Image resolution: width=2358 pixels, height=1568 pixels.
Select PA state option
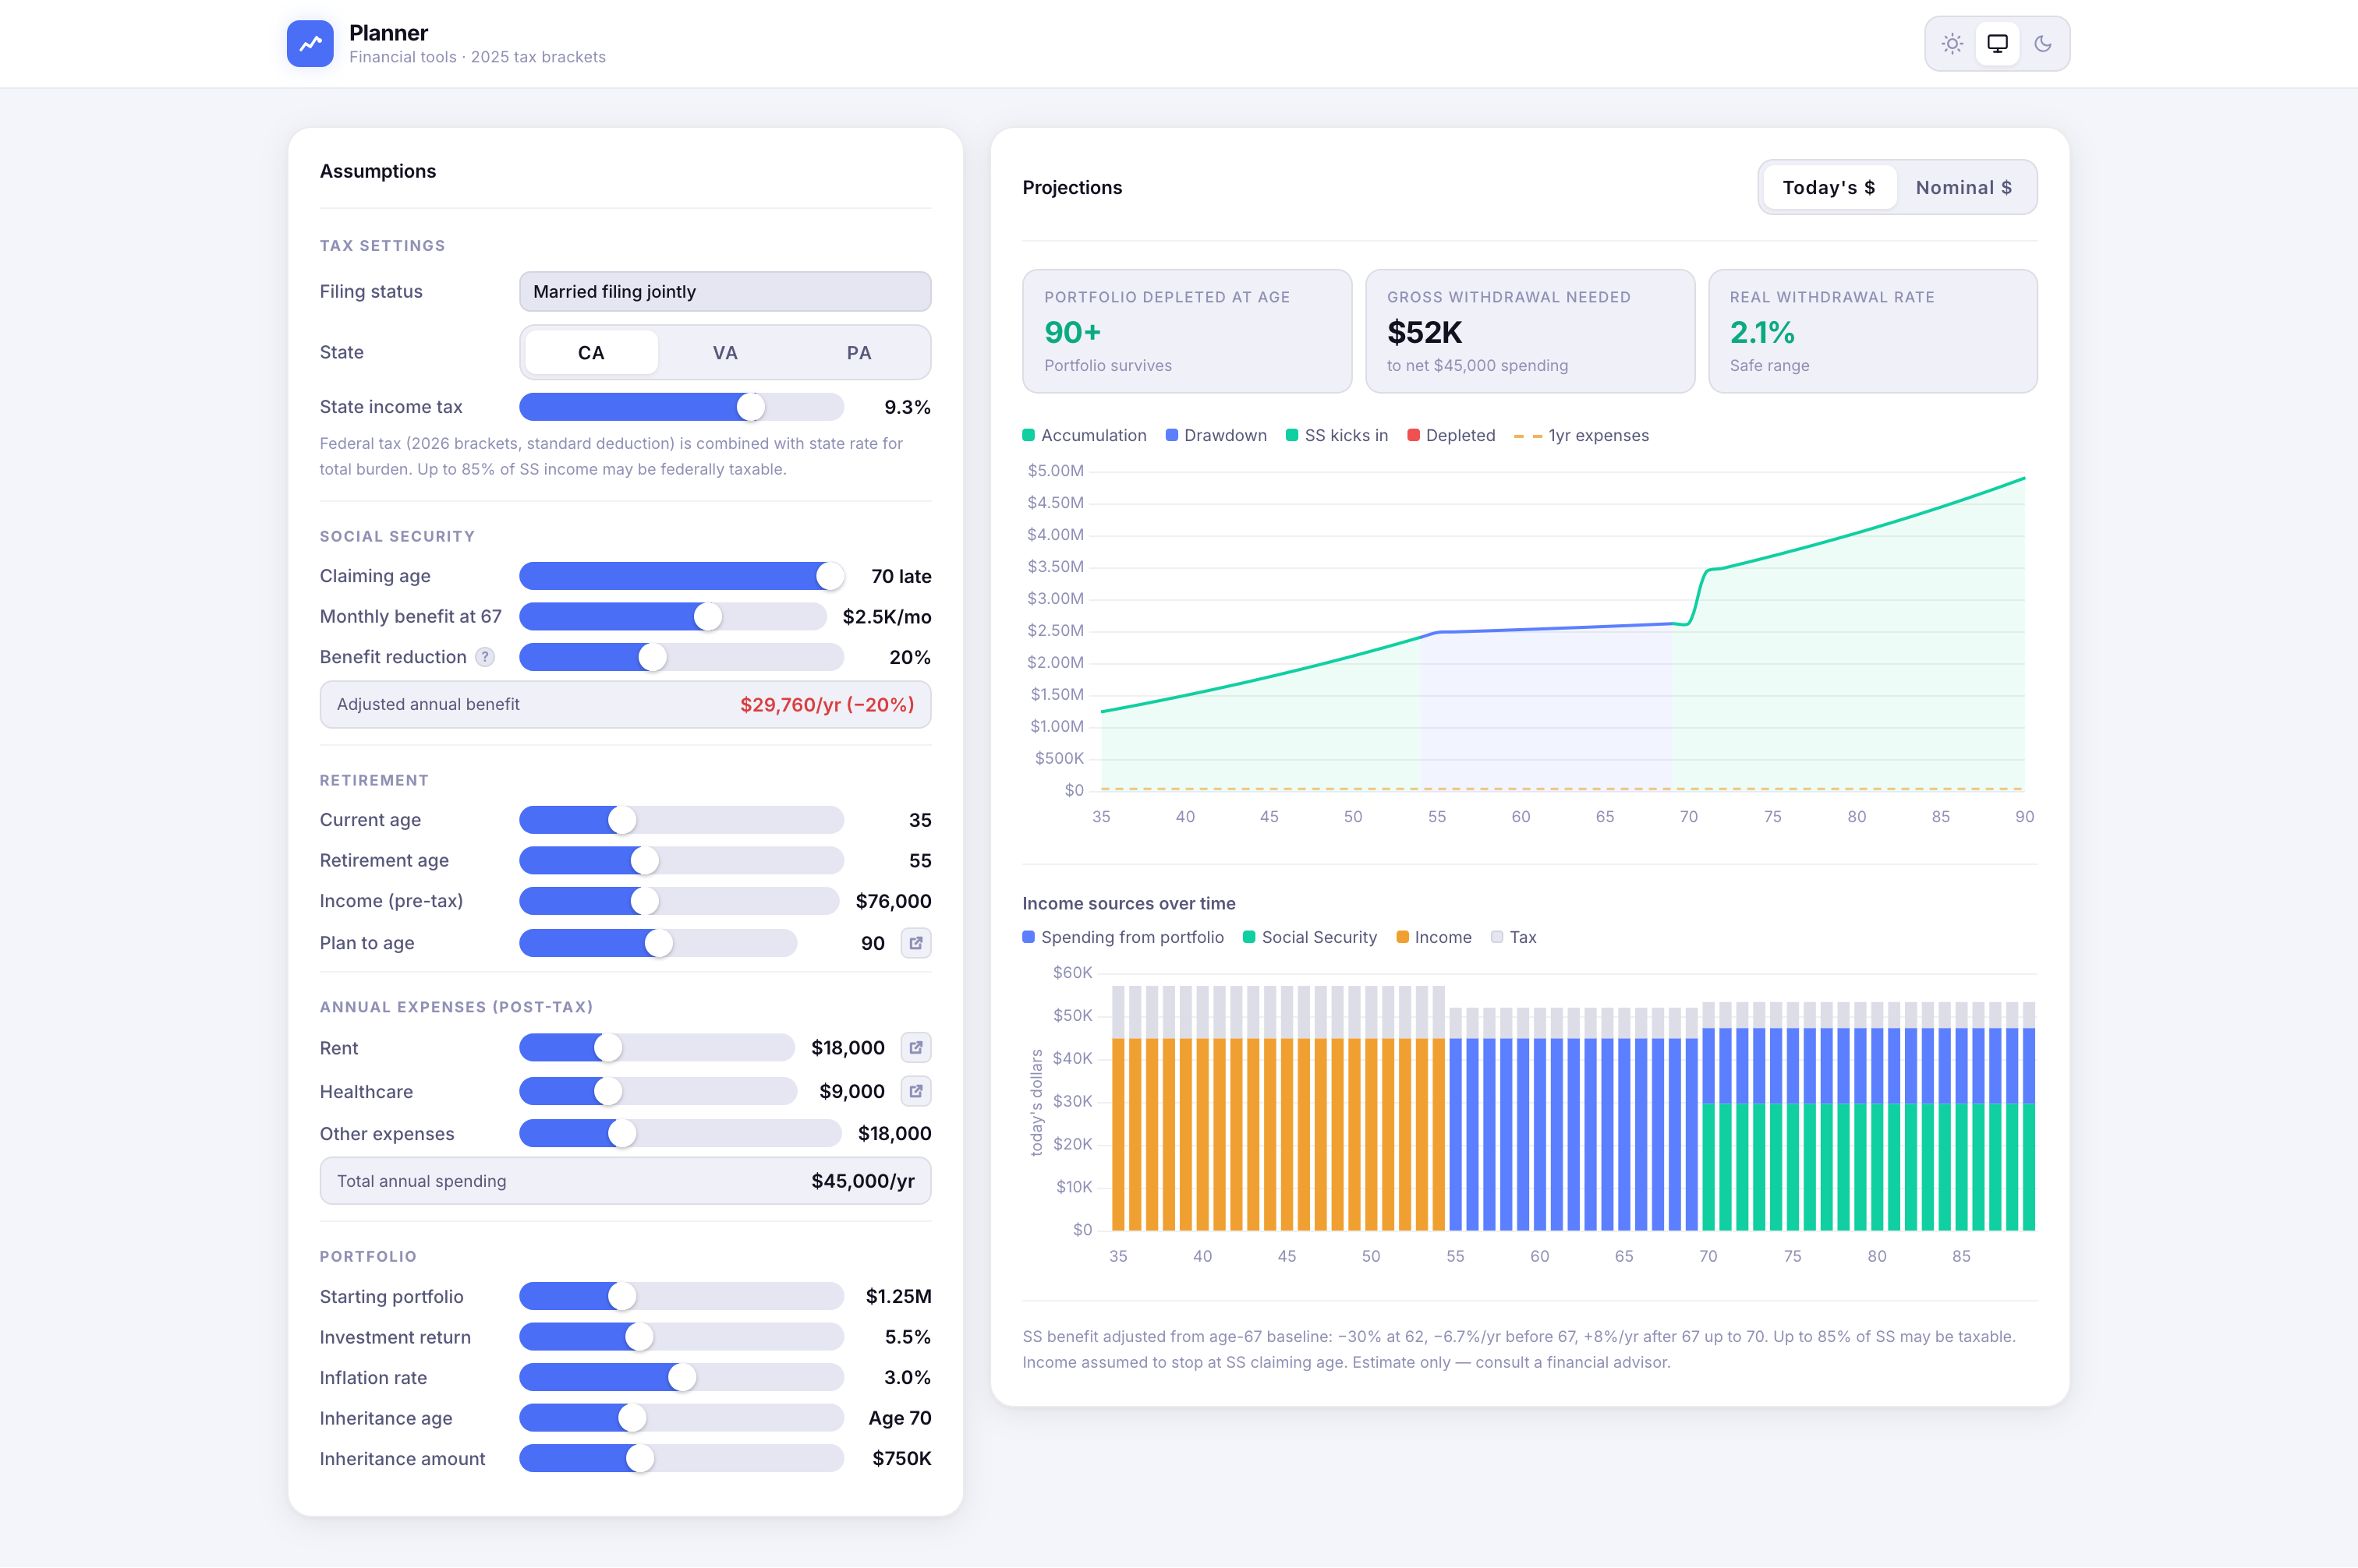click(859, 353)
